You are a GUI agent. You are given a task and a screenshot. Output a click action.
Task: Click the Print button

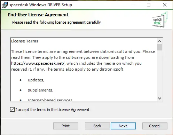point(66,126)
